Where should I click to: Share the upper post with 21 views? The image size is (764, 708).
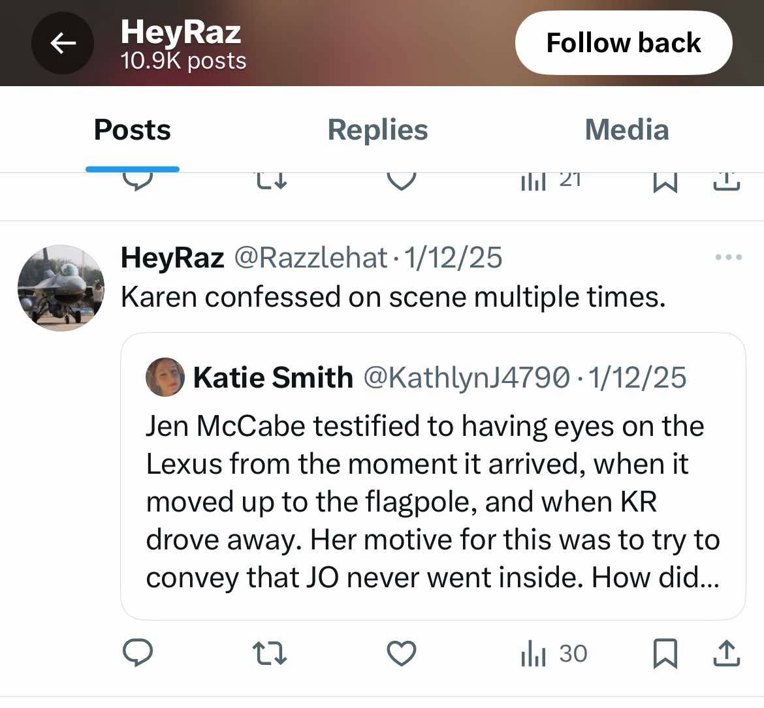(x=727, y=181)
